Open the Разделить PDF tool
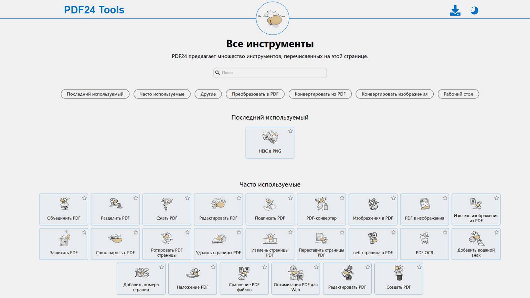The width and height of the screenshot is (530, 298). [115, 210]
